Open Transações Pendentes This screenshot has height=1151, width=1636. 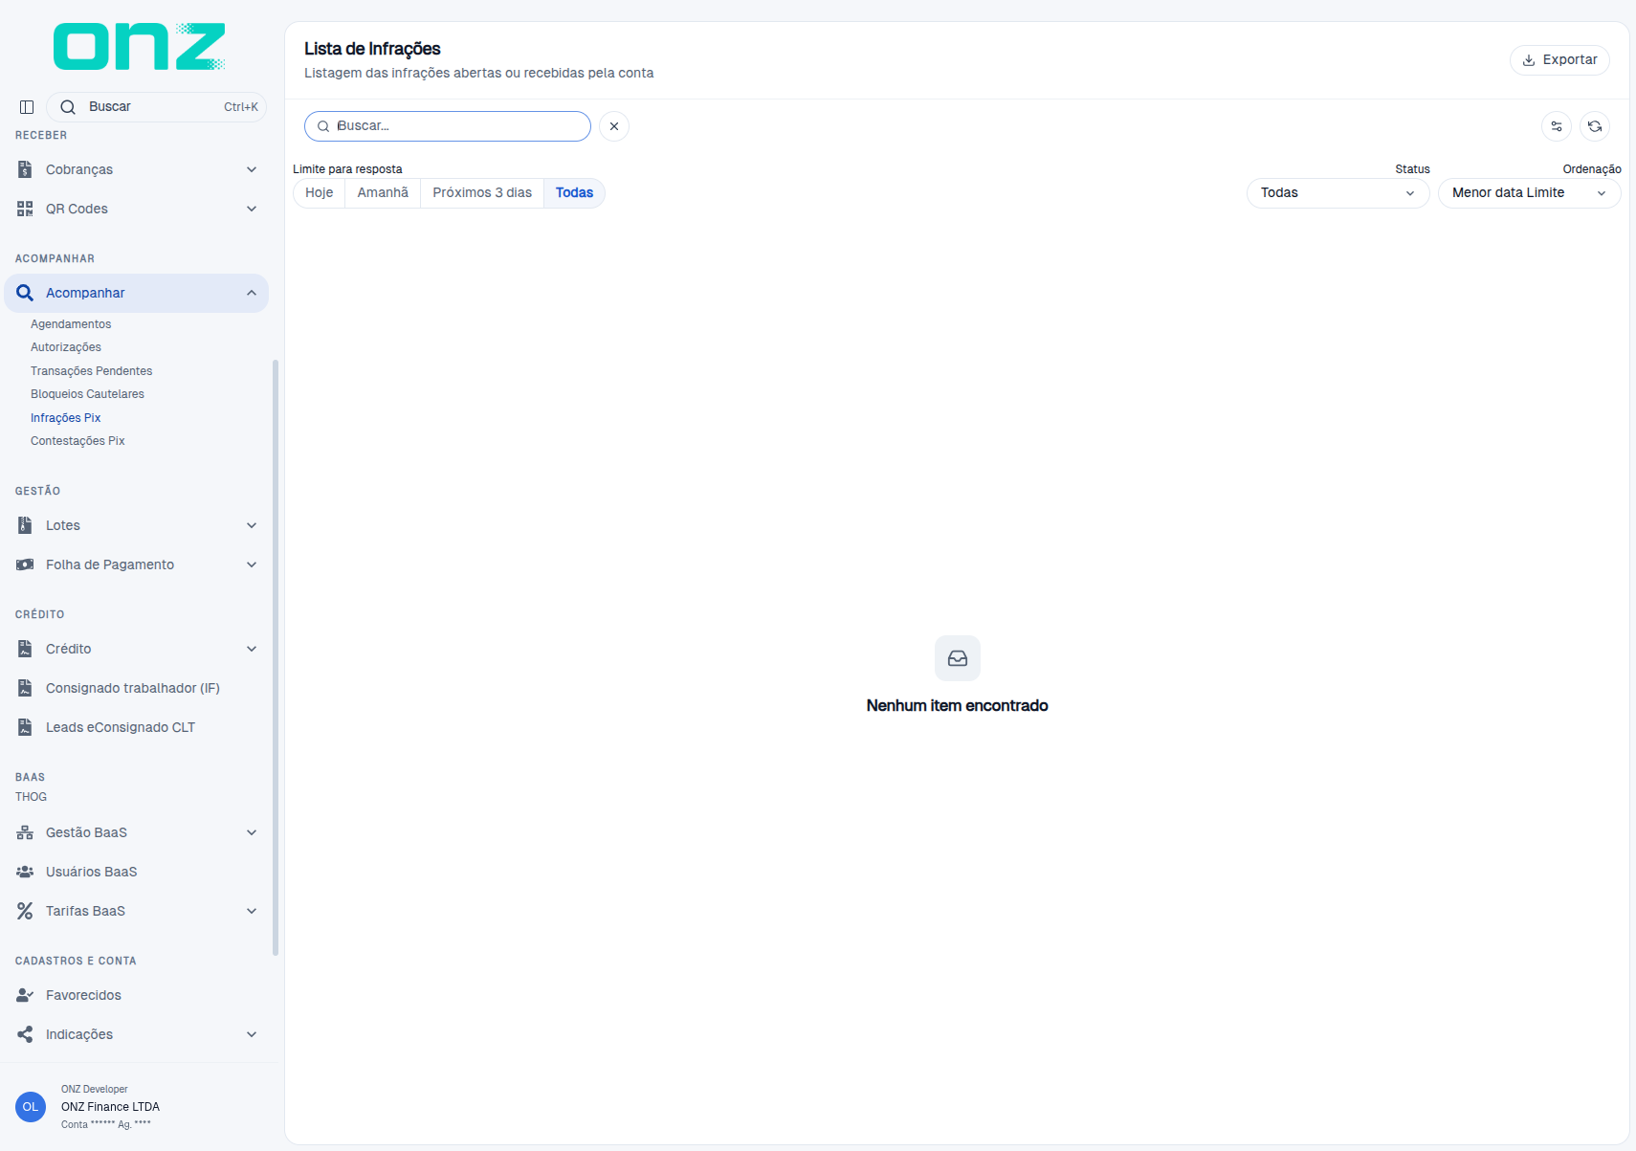[x=92, y=371]
